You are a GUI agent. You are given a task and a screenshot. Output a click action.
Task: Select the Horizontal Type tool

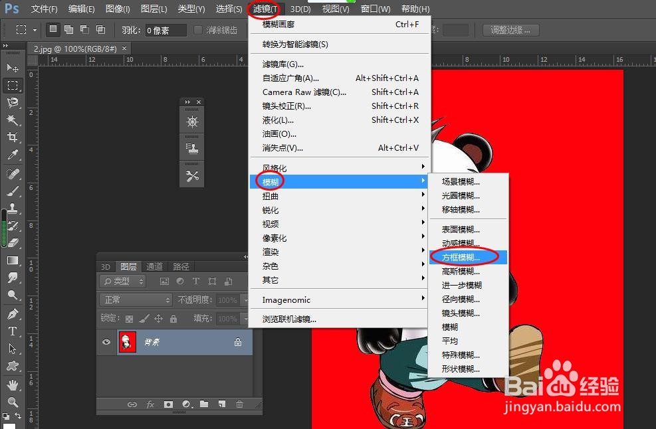(13, 331)
